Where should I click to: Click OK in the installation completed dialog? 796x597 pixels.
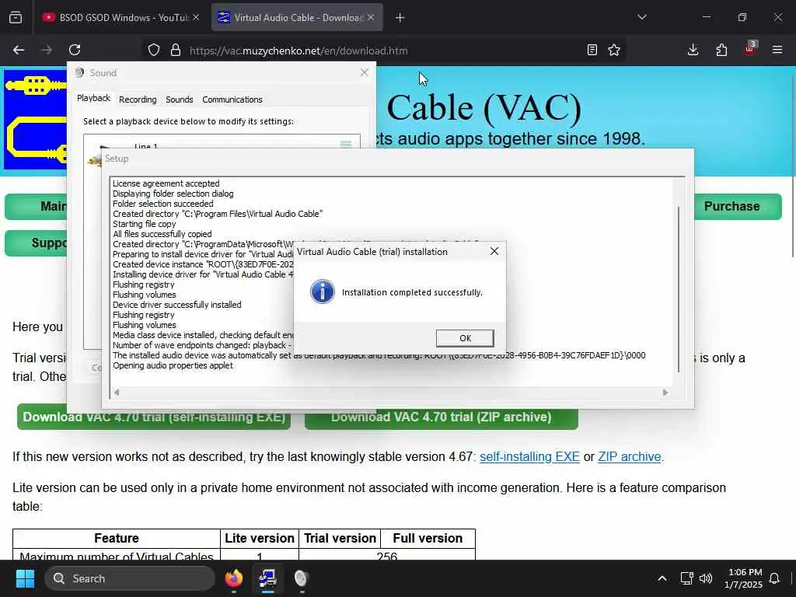[465, 338]
